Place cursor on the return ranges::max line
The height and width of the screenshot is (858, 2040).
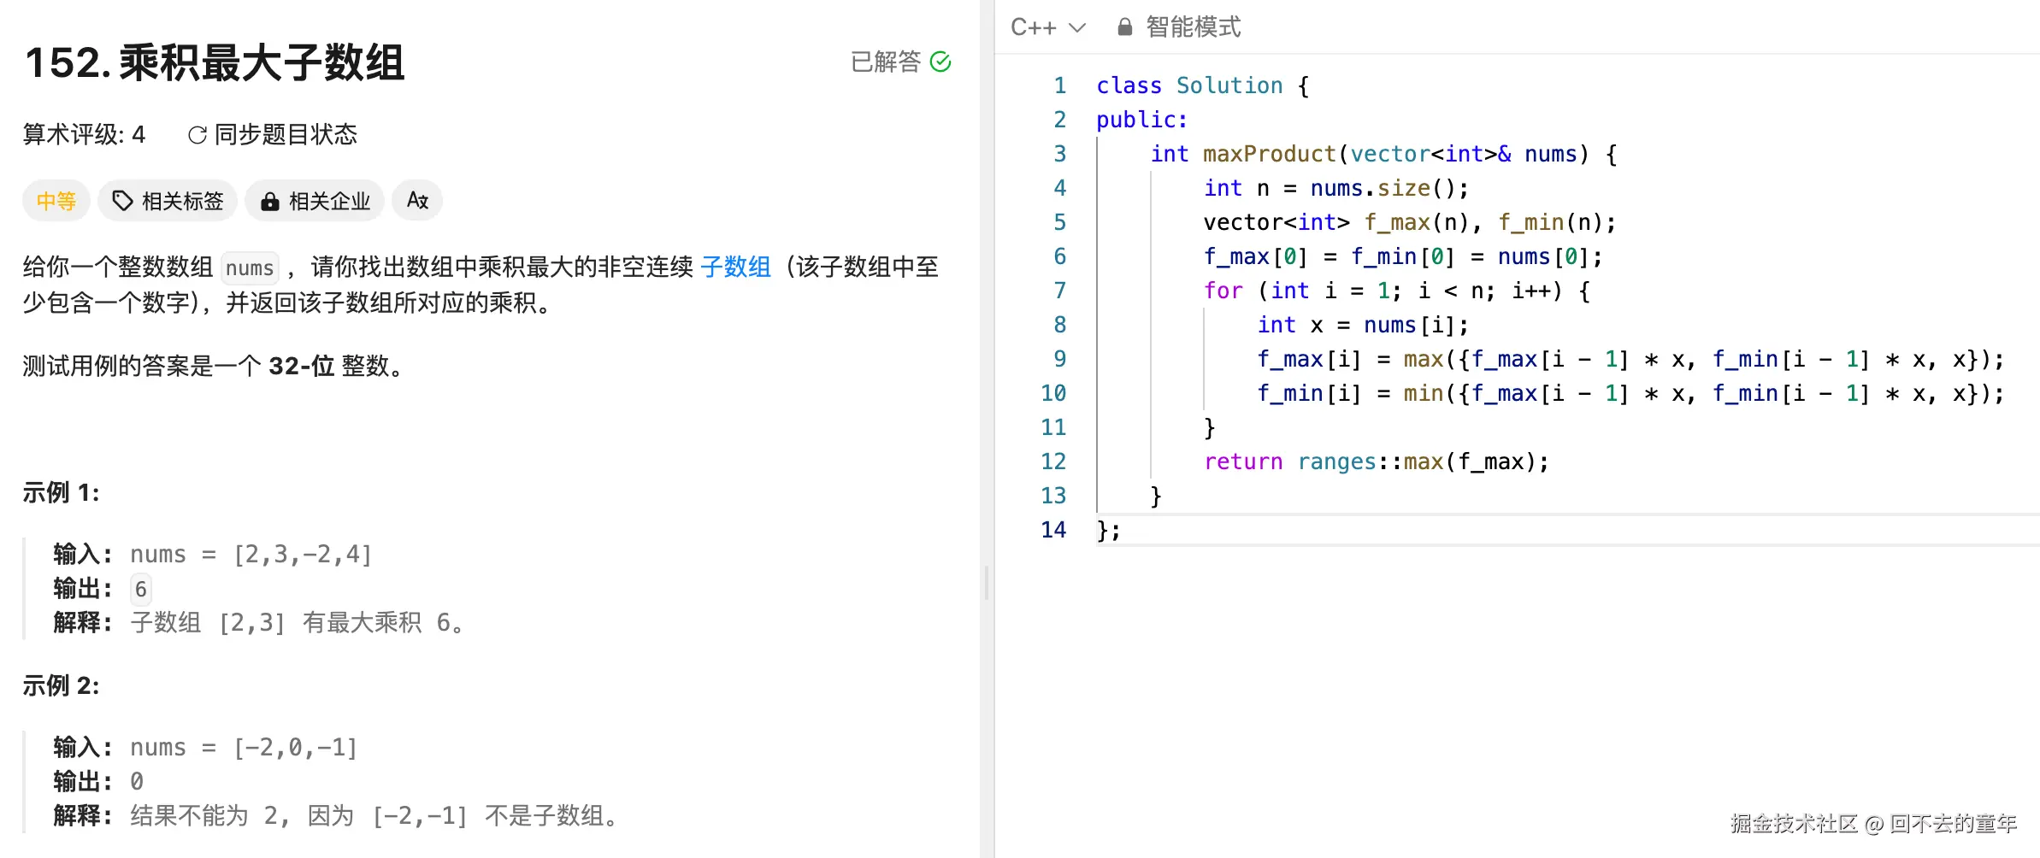coord(1376,461)
